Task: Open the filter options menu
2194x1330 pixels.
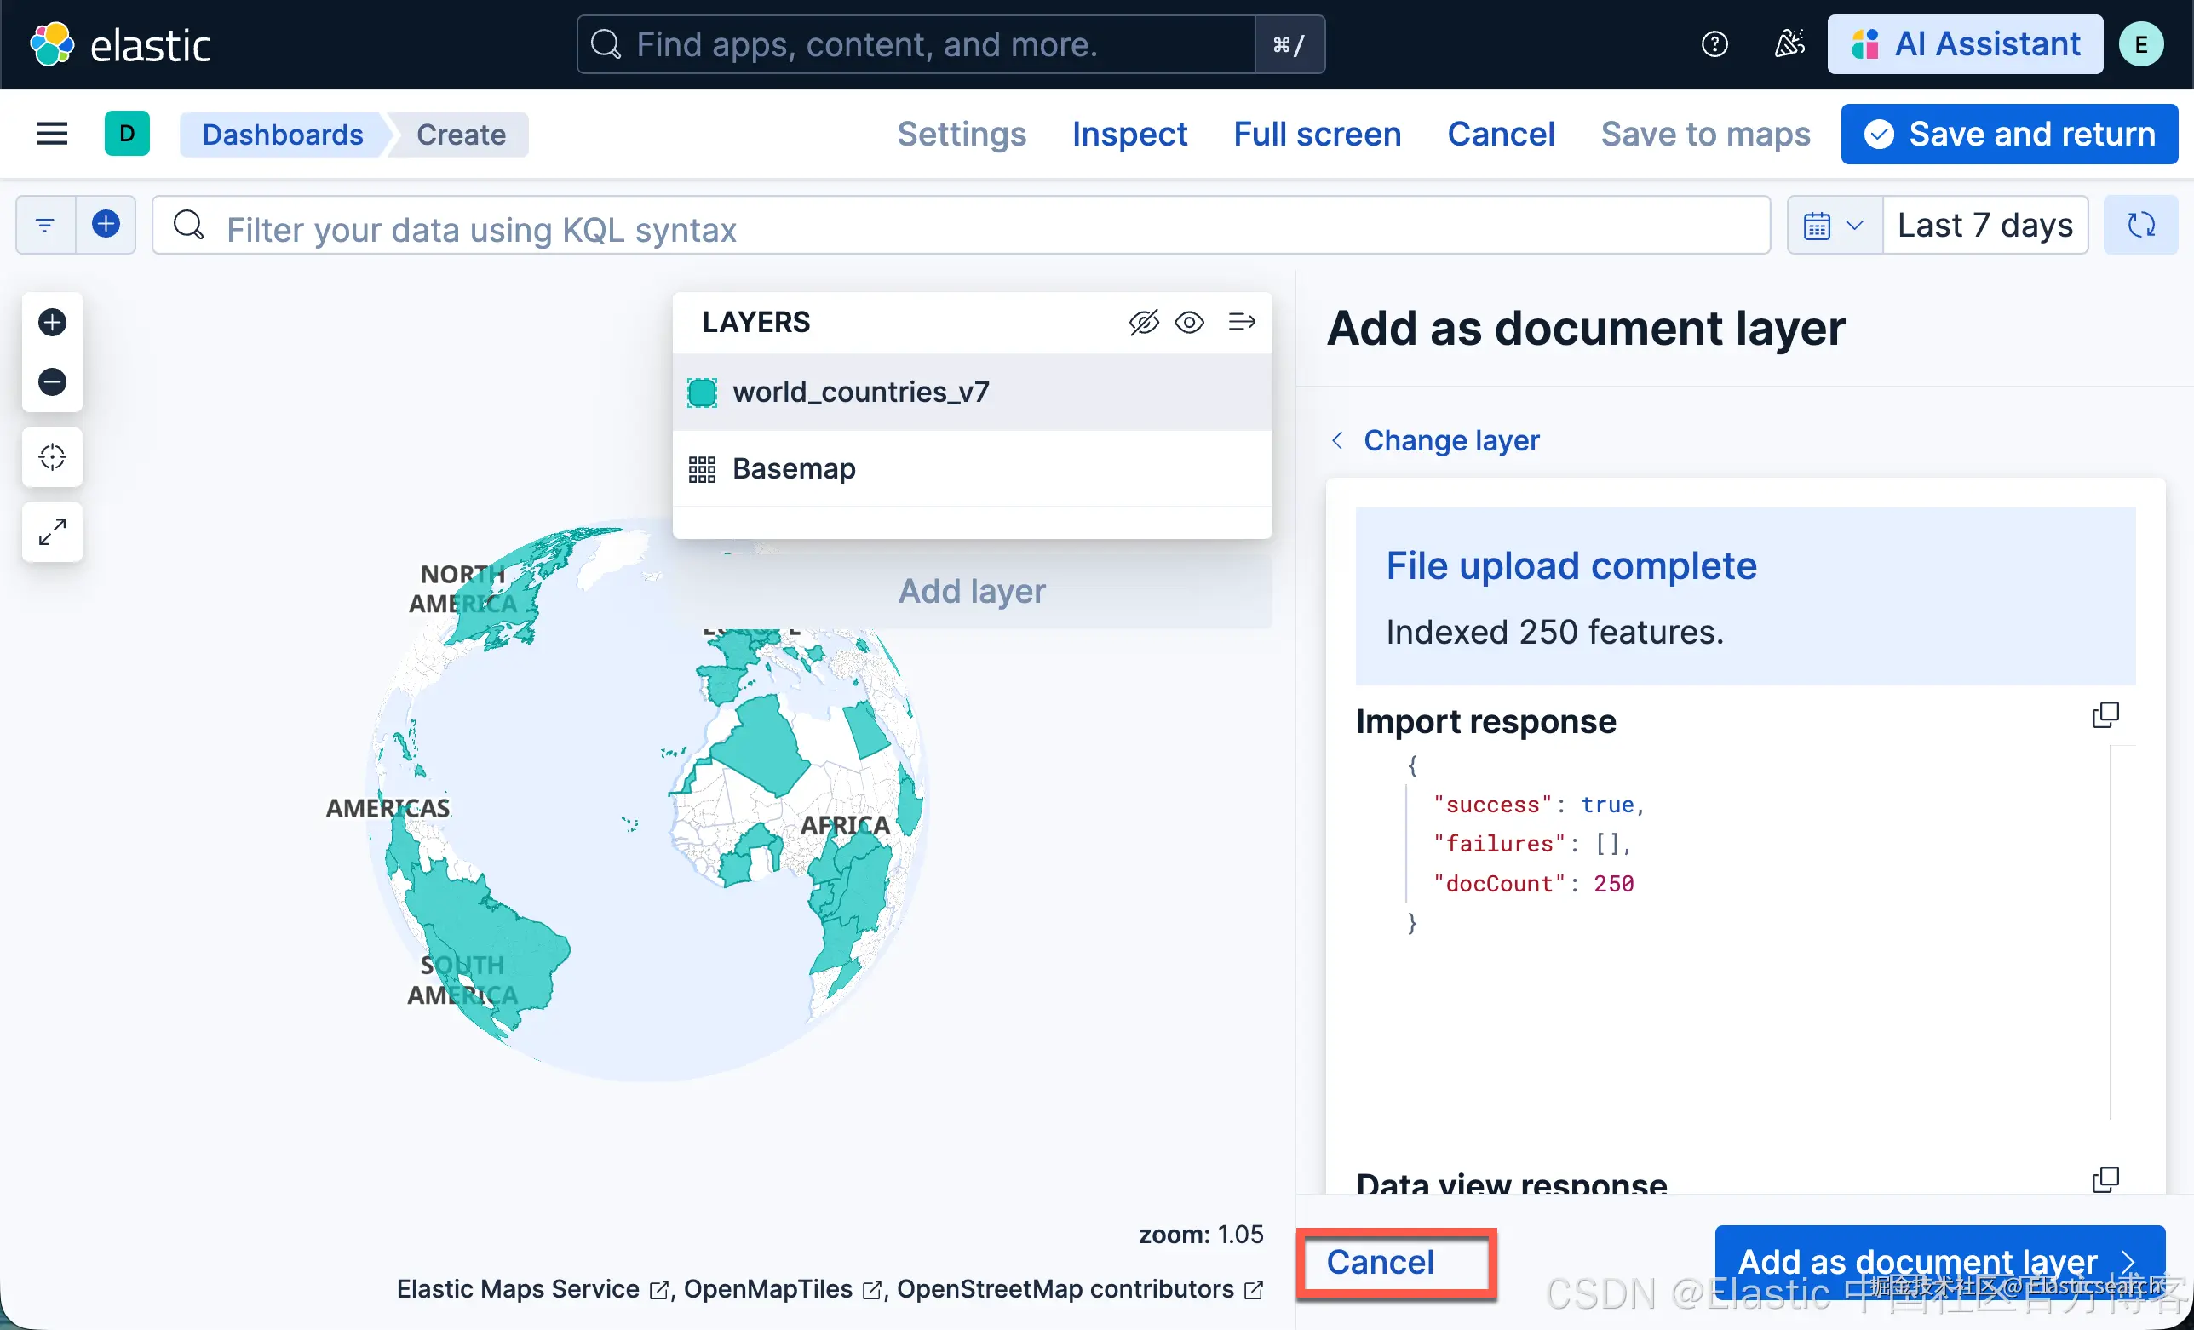Action: coord(45,224)
